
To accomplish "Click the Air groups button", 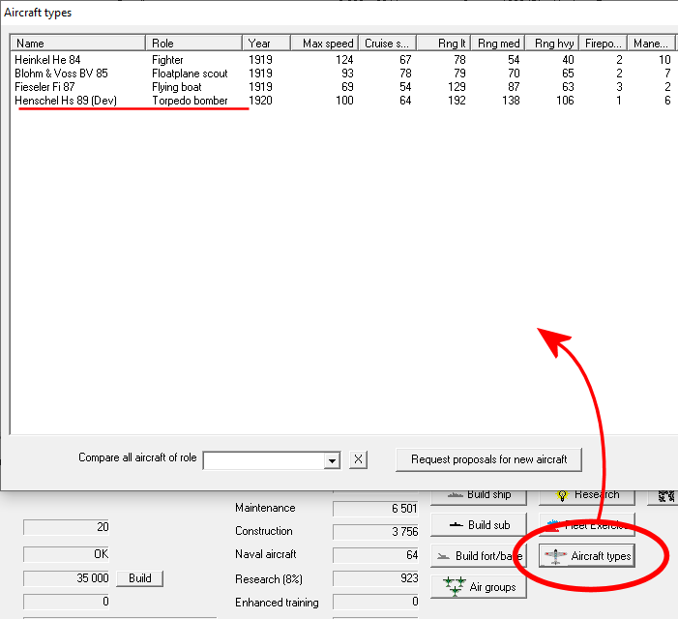I will pos(479,587).
